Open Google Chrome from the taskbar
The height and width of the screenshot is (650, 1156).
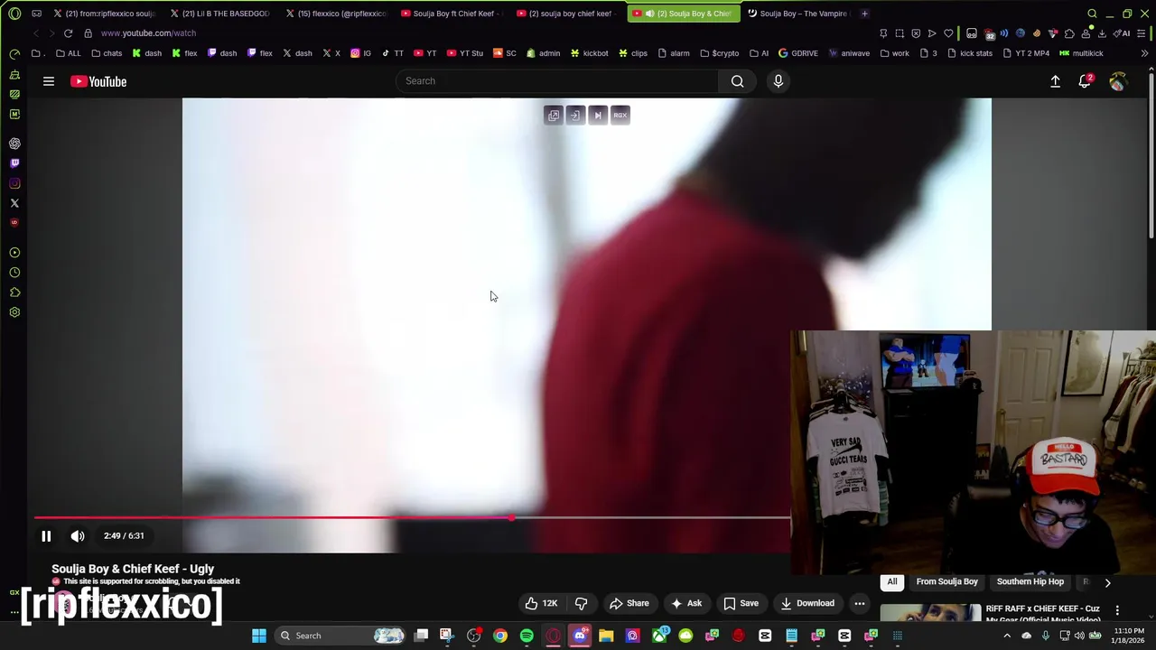tap(500, 636)
